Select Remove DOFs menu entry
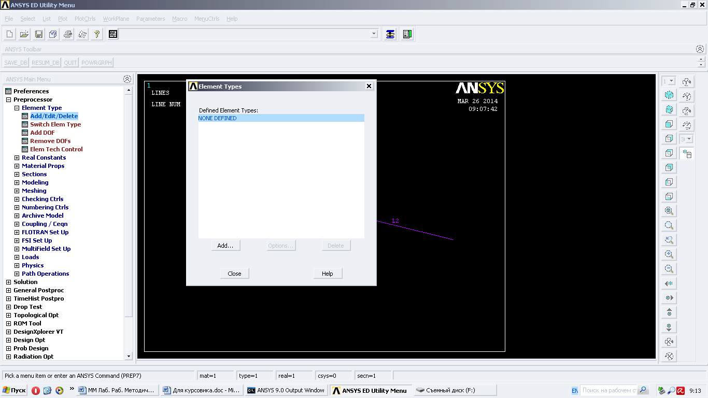 [50, 141]
